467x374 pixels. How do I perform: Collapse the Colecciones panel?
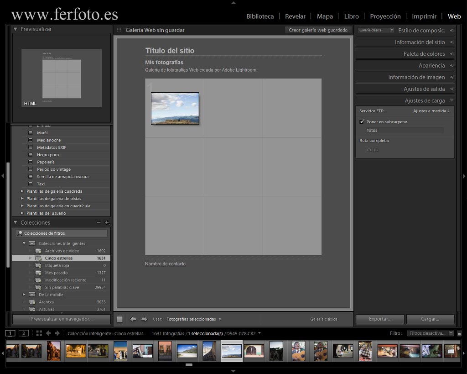pos(15,222)
